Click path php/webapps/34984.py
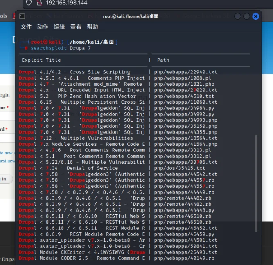The height and width of the screenshot is (265, 273). pyautogui.click(x=184, y=108)
